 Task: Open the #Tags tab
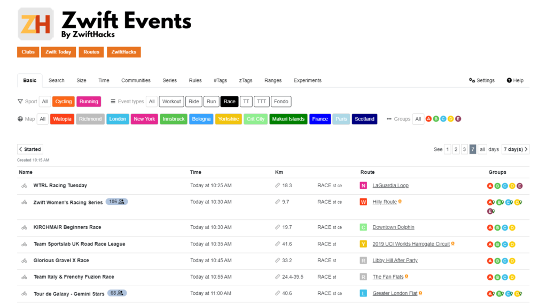(x=220, y=80)
